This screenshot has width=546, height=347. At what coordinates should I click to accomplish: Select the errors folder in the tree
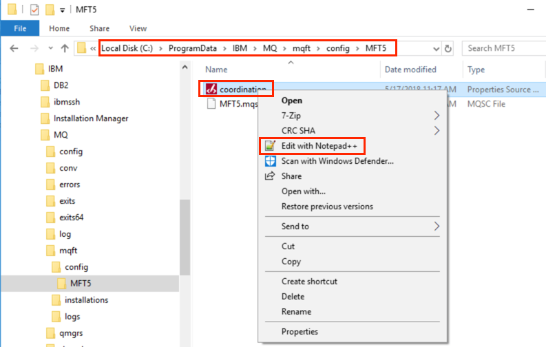point(70,185)
